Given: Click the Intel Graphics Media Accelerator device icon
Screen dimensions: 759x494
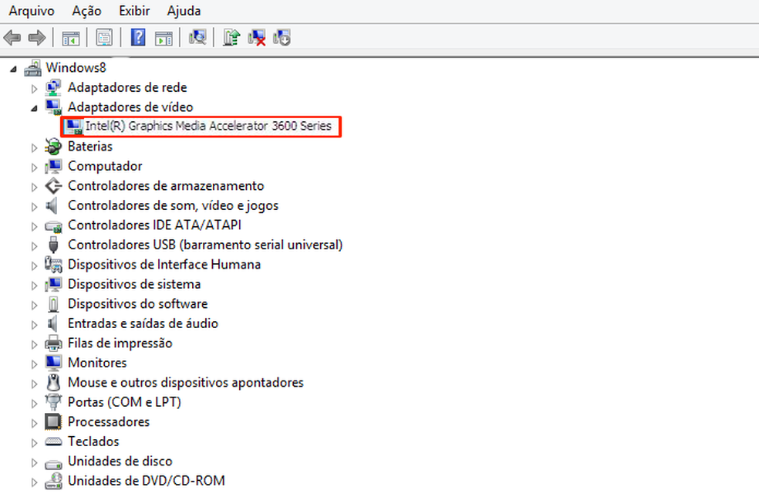Looking at the screenshot, I should 74,127.
